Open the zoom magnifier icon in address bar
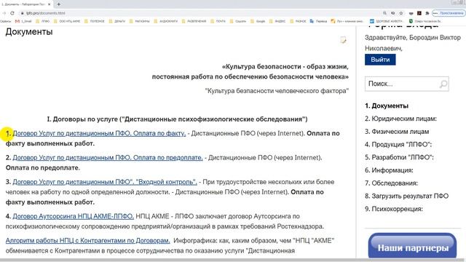Viewport: 466px width, 262px height. click(384, 13)
